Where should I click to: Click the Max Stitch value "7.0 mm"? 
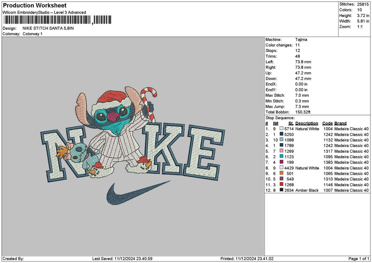[302, 96]
